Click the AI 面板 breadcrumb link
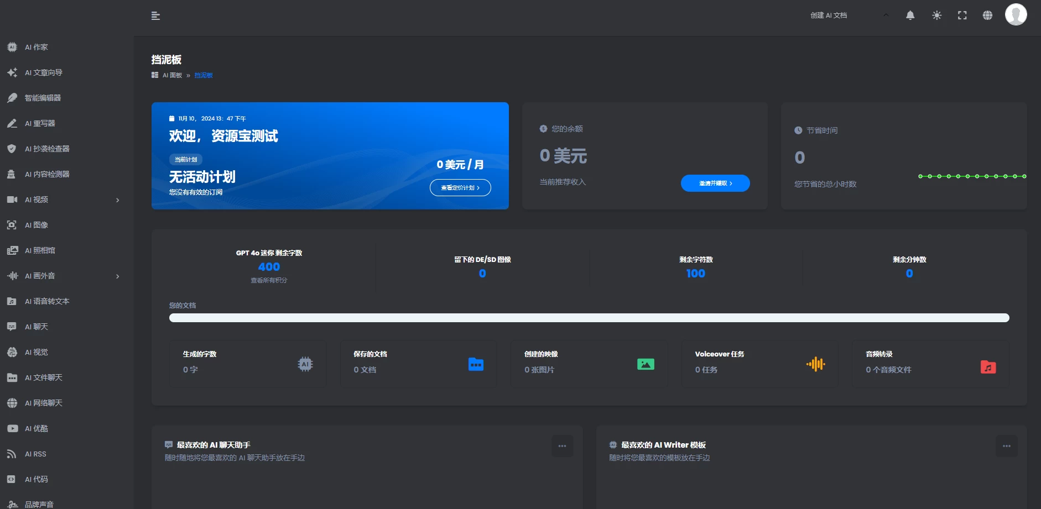1041x509 pixels. click(x=172, y=75)
